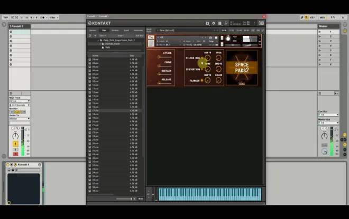Viewport: 349px width, 219px height.
Task: Open Kontakt options gear icon
Action: [214, 23]
